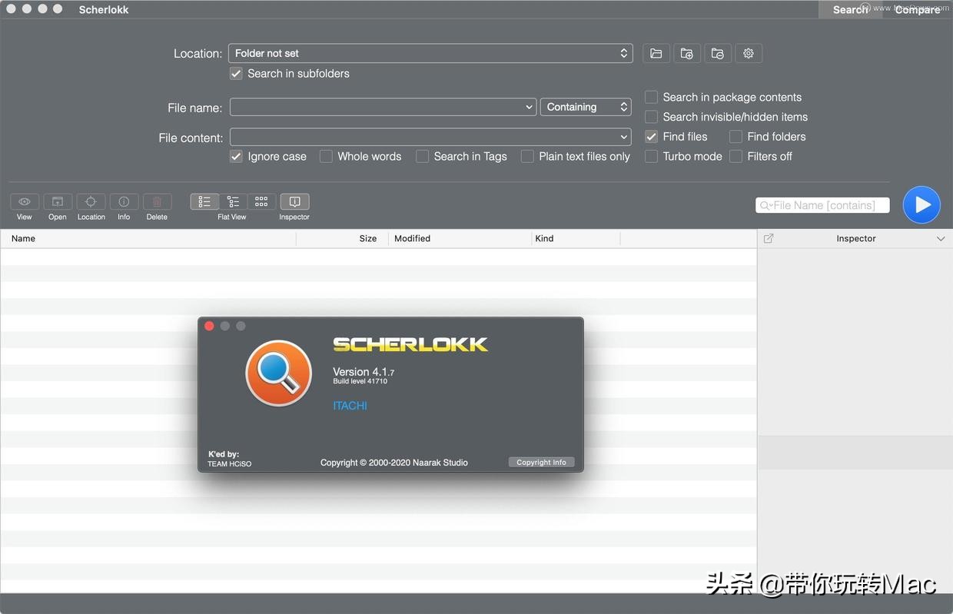The image size is (953, 614).
Task: Open the settings gear beside Location
Action: [749, 53]
